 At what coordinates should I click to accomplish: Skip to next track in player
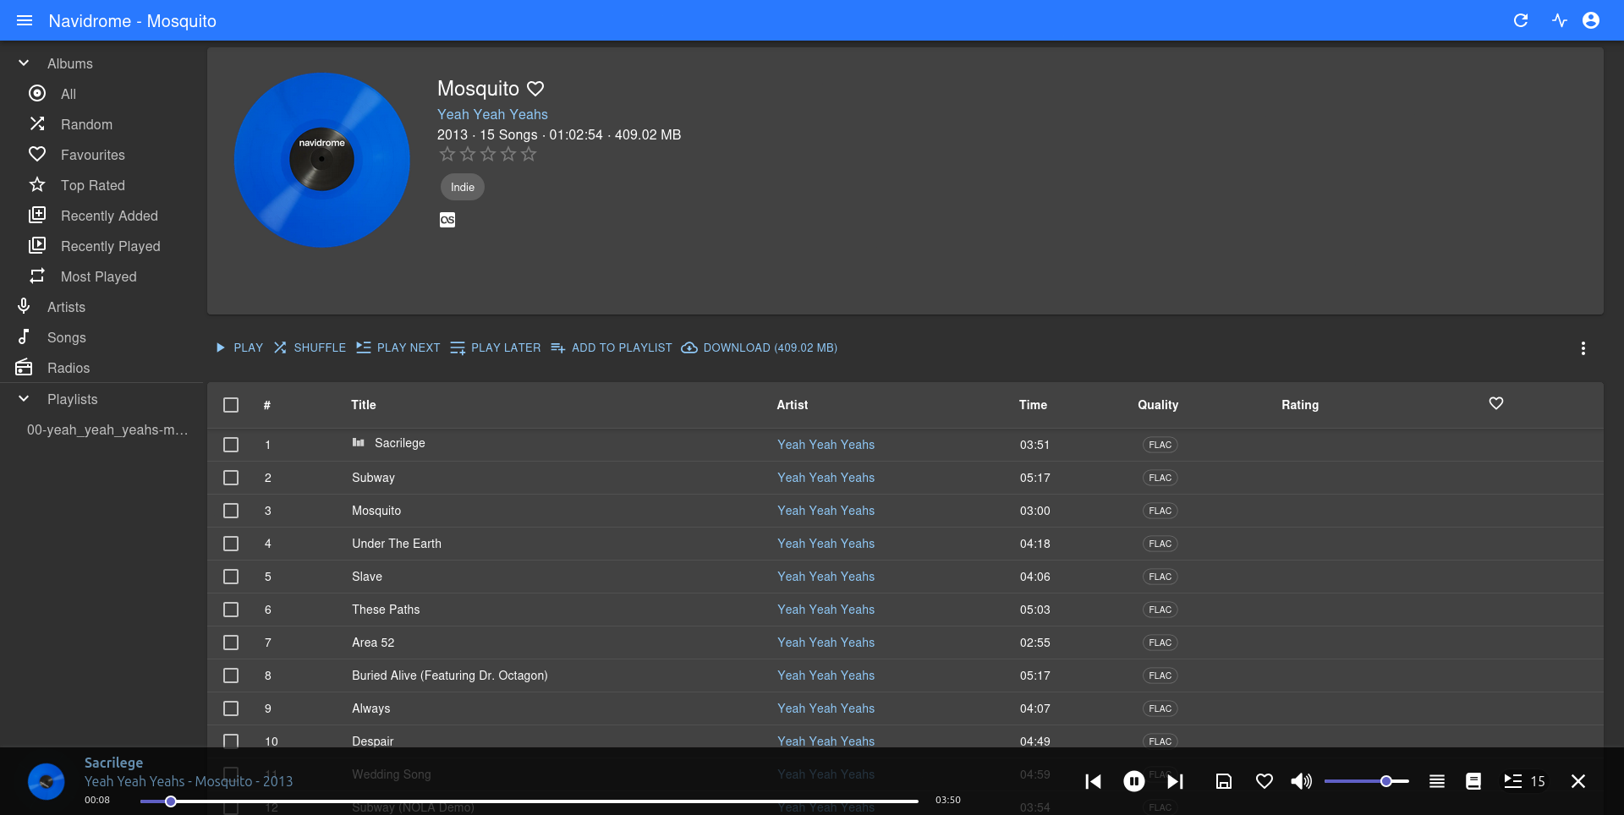(1175, 781)
